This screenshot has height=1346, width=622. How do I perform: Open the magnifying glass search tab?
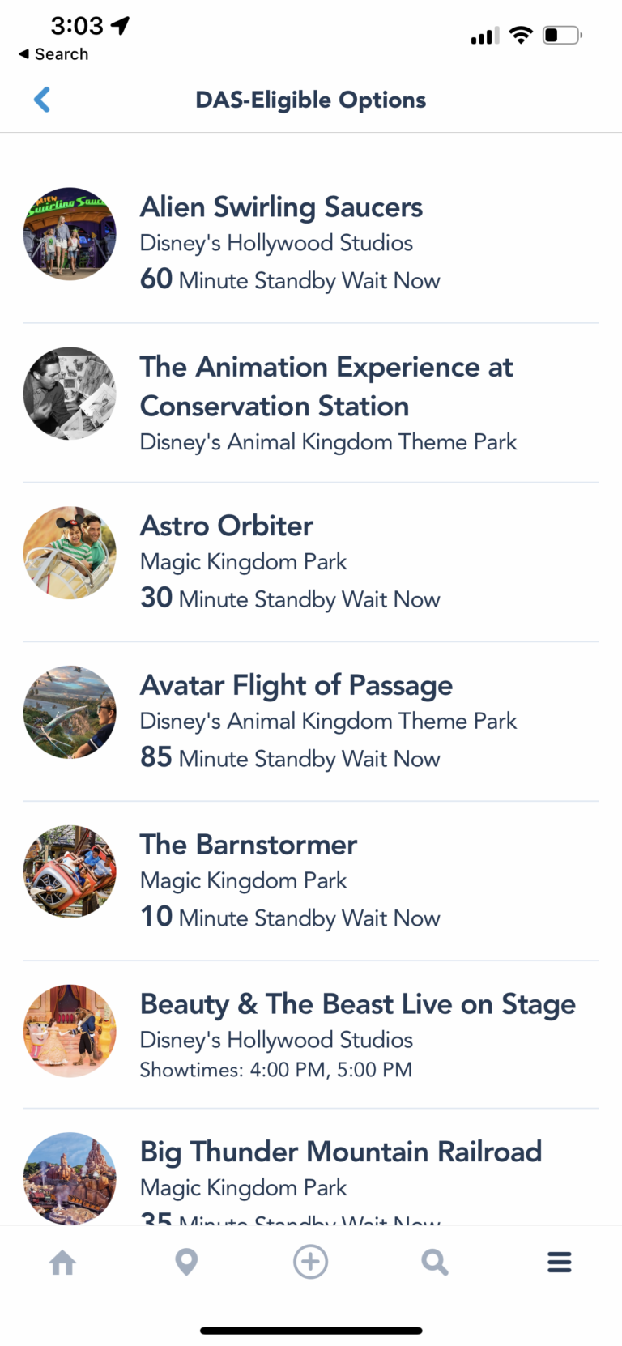coord(435,1262)
